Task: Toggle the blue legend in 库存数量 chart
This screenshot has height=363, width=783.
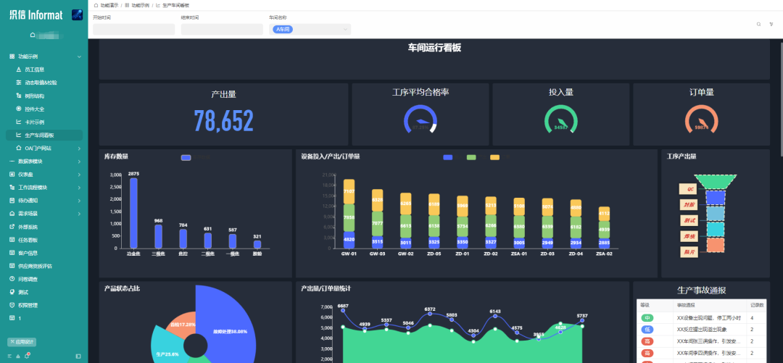Action: pyautogui.click(x=186, y=157)
